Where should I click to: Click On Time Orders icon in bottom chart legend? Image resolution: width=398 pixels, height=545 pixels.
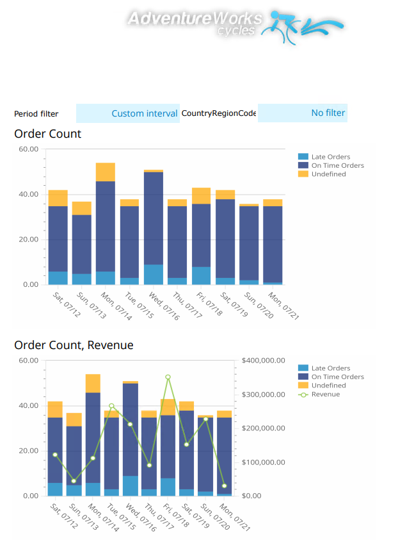pos(303,377)
